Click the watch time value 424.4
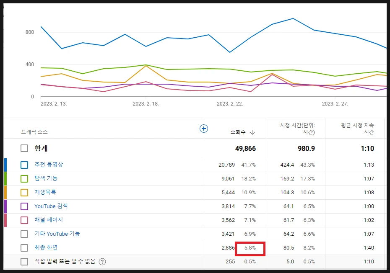 [287, 165]
